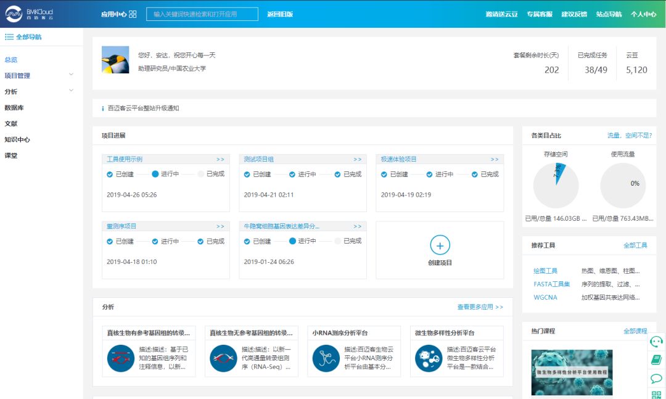Expand the 分析 sidebar submenu

pyautogui.click(x=71, y=91)
